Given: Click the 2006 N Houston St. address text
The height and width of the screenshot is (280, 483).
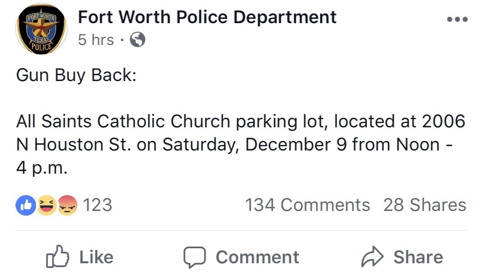Looking at the screenshot, I should [x=240, y=133].
